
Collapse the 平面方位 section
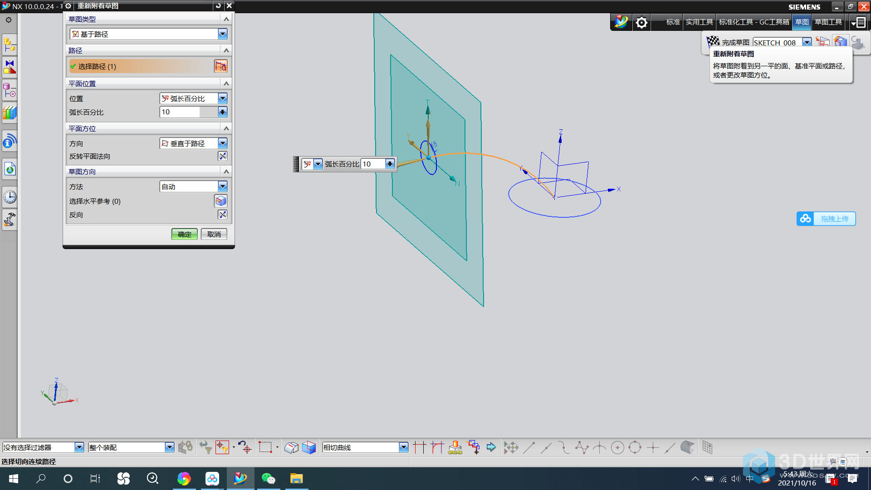(226, 128)
